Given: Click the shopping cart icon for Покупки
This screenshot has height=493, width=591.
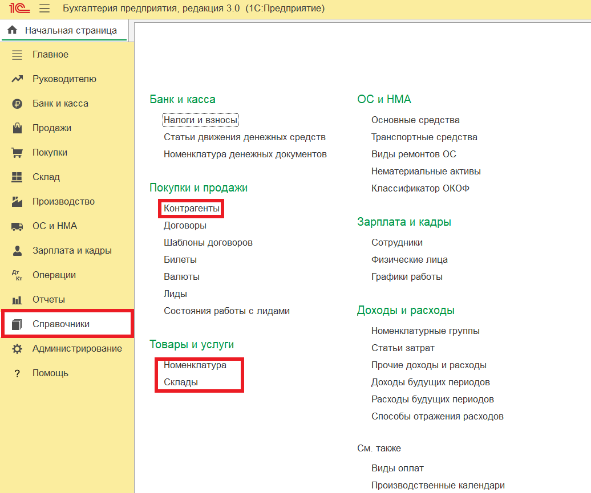Looking at the screenshot, I should coord(17,153).
